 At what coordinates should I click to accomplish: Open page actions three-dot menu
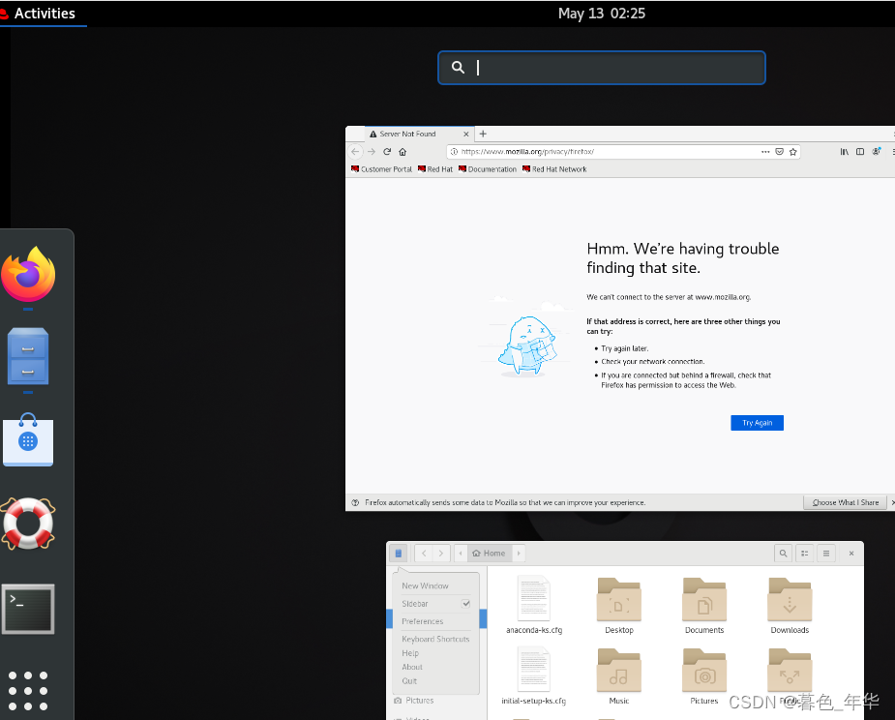765,152
